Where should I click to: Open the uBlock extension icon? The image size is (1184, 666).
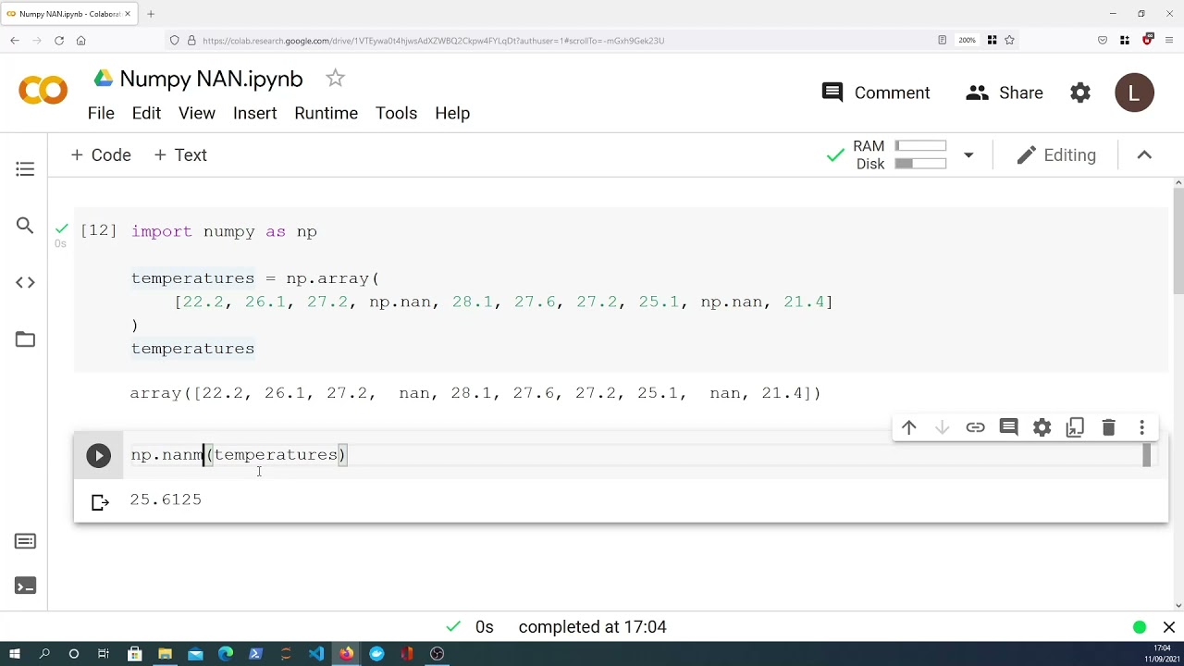1148,41
